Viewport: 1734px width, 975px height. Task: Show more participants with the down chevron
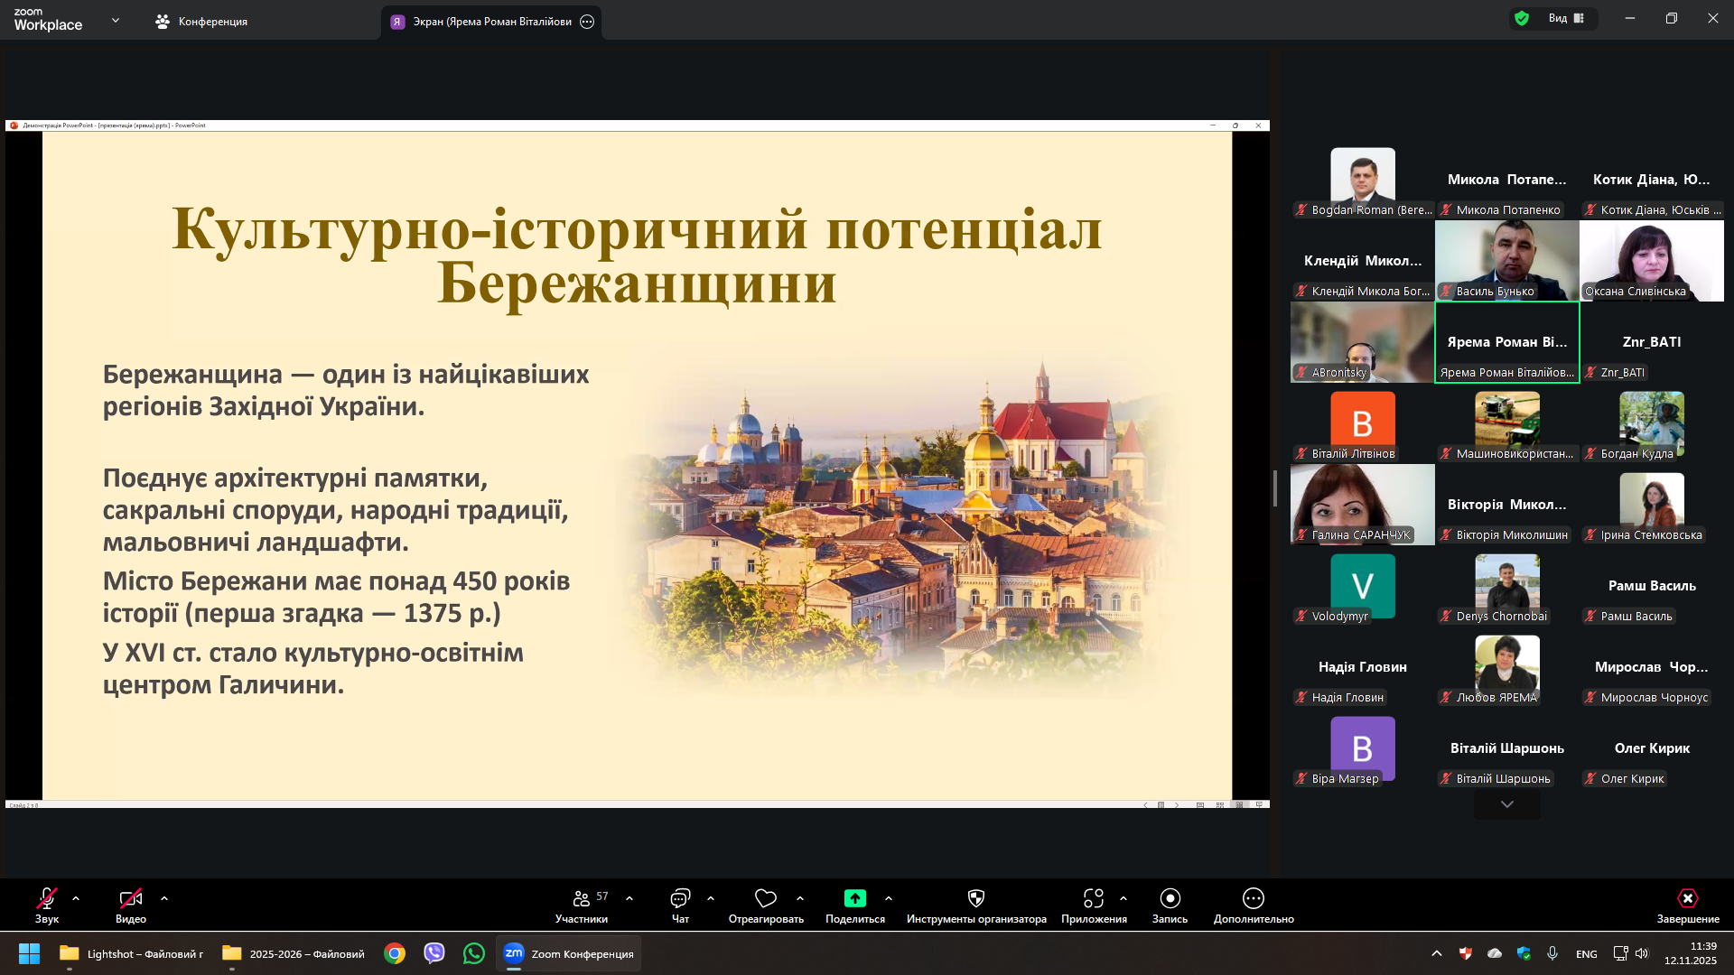[1506, 804]
